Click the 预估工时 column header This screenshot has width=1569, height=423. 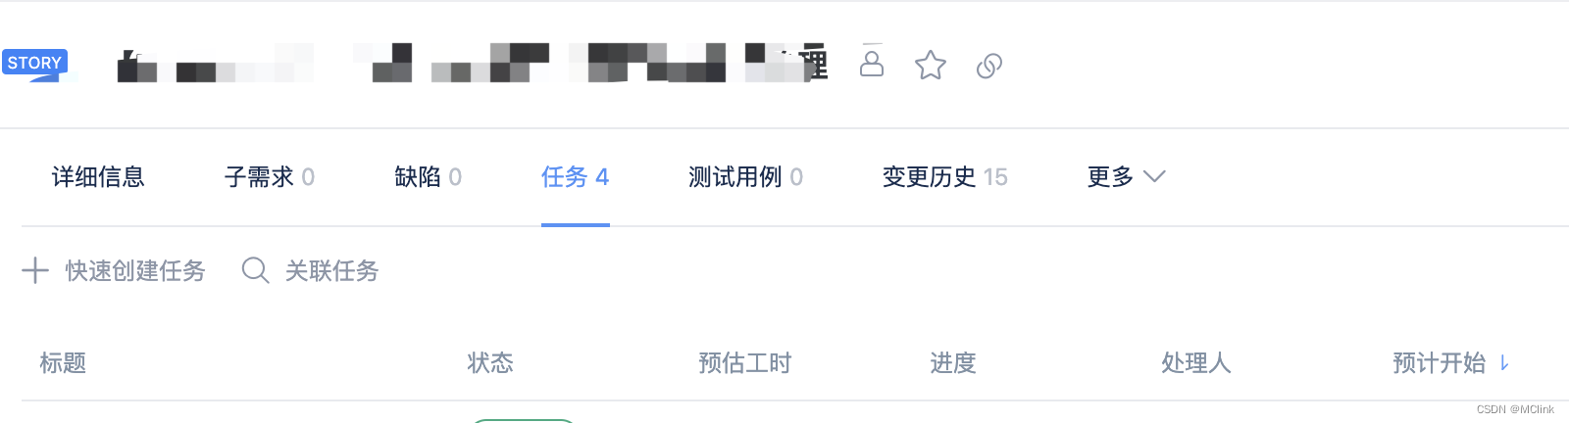(x=744, y=363)
